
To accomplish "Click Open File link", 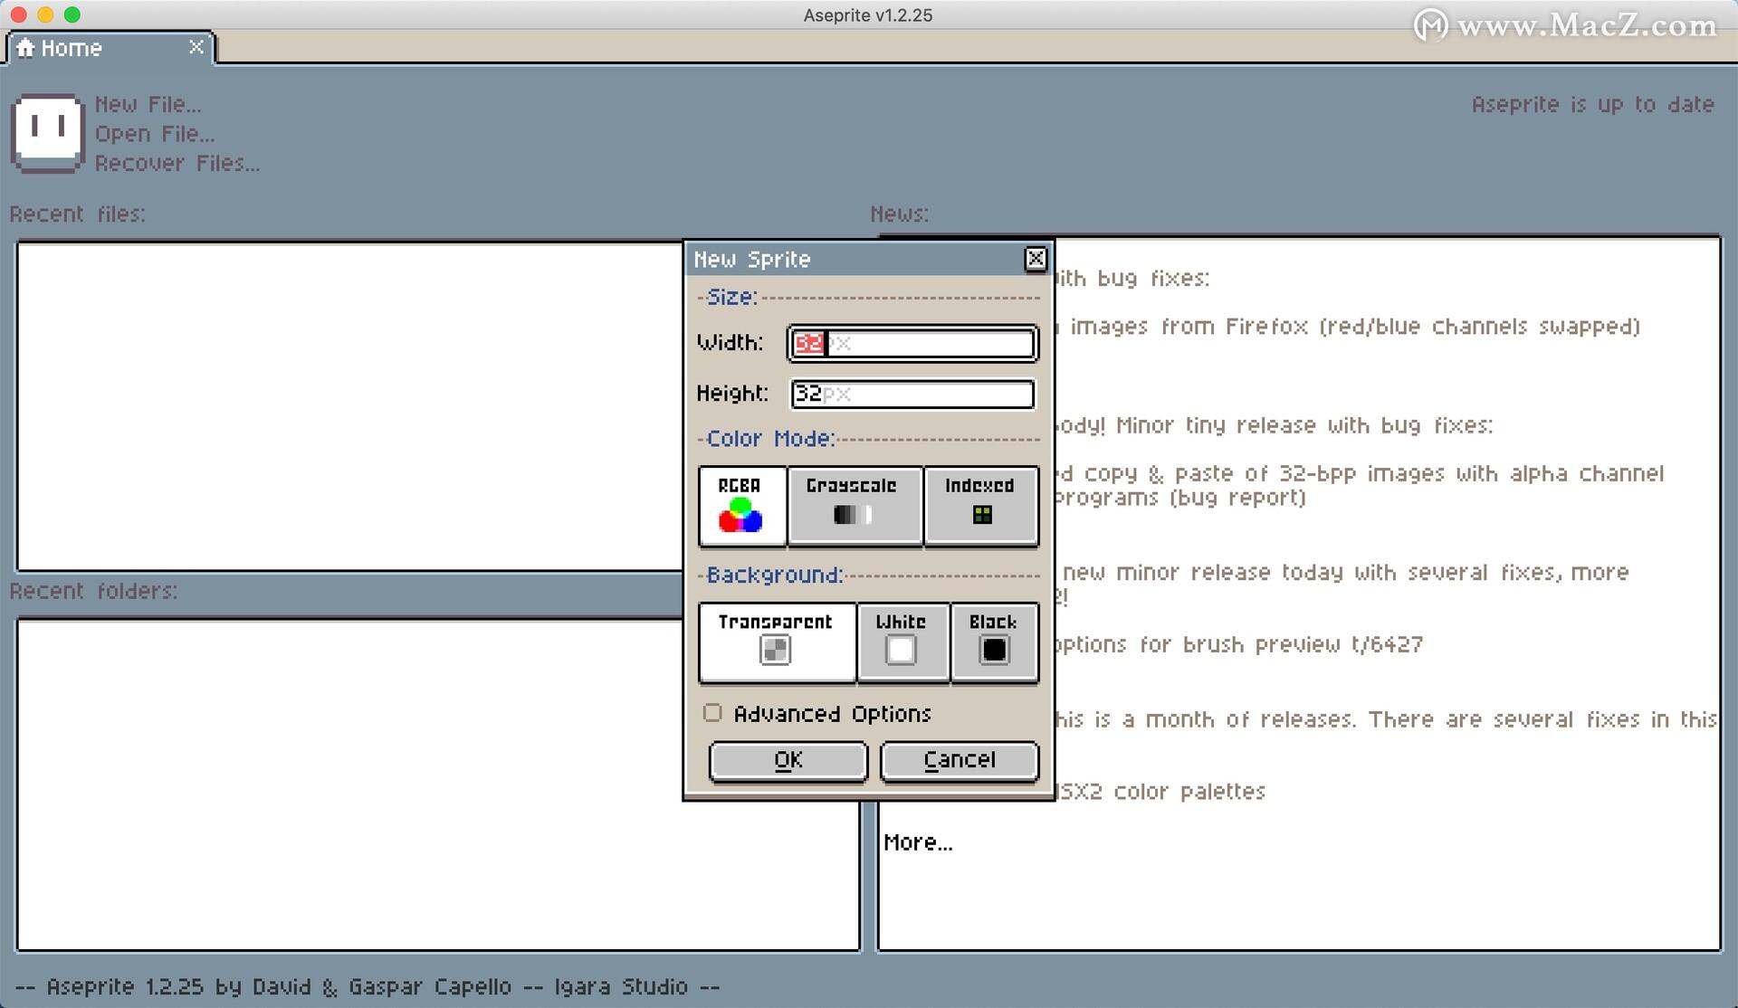I will click(x=155, y=134).
